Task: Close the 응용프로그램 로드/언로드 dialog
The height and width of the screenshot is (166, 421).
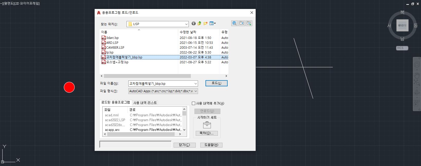Action: point(252,13)
